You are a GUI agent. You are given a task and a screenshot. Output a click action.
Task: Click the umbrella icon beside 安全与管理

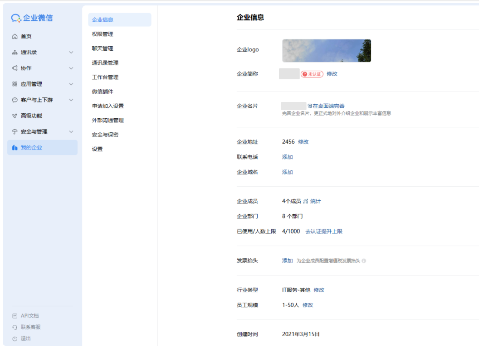pyautogui.click(x=15, y=131)
